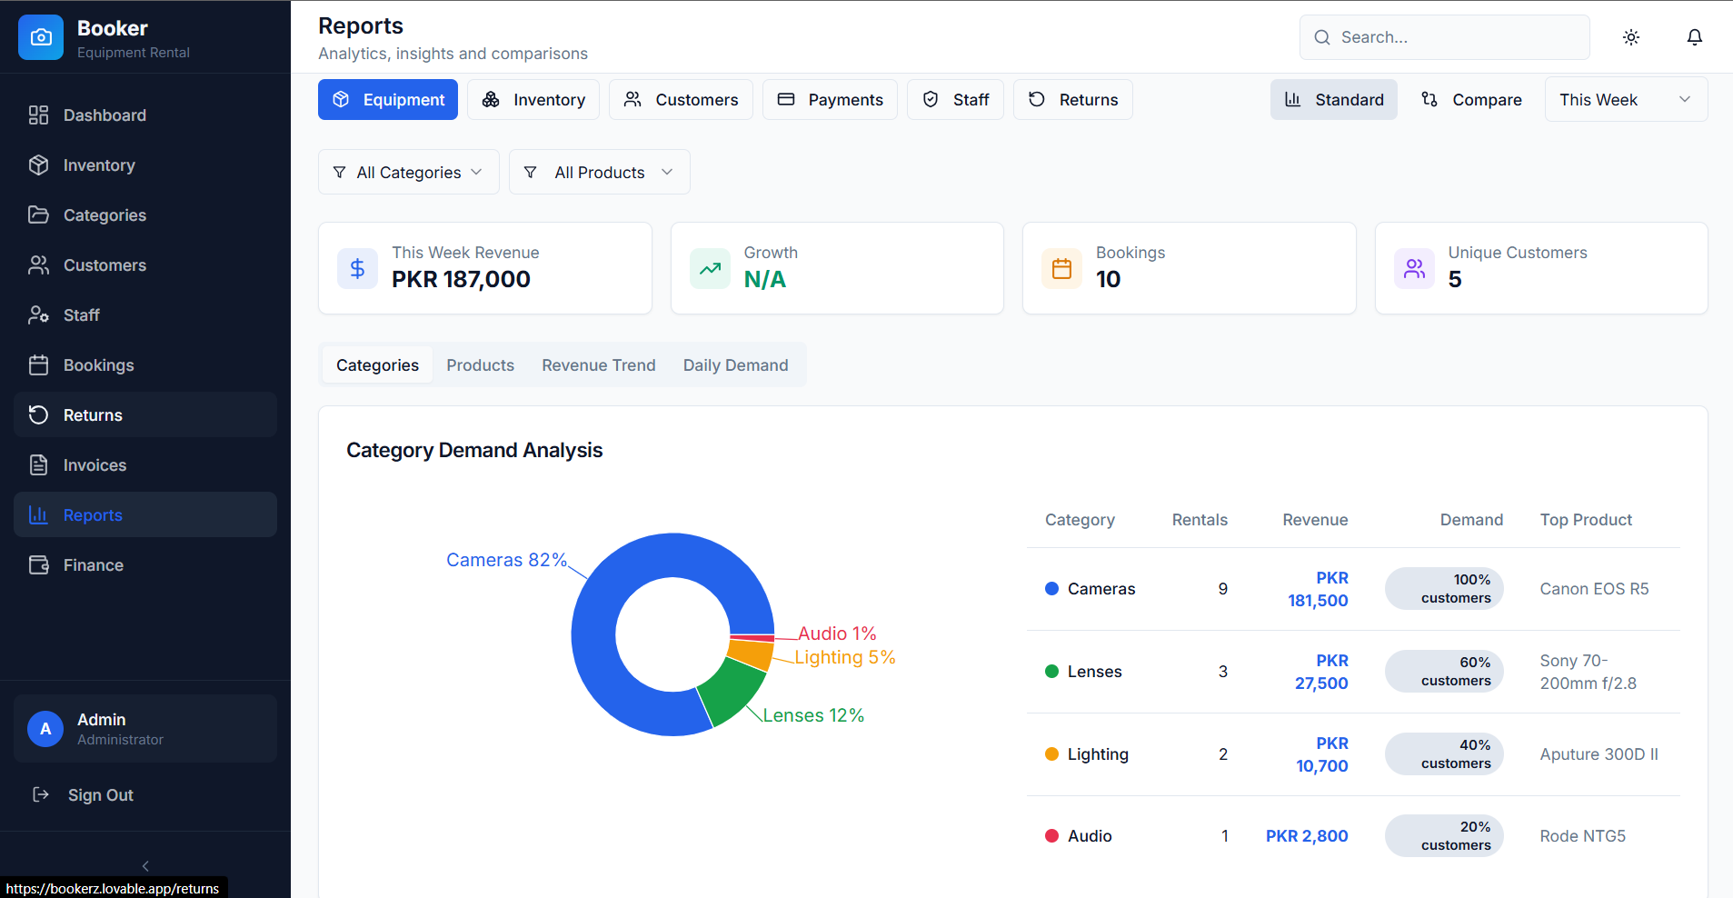Select Reports in the sidebar

pos(145,515)
